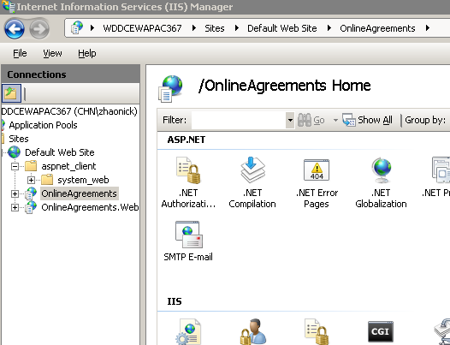The width and height of the screenshot is (450, 345).
Task: Open the File menu
Action: 20,53
